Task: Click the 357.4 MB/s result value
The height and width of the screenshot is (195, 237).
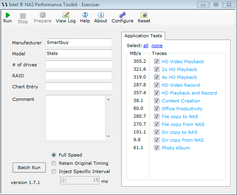Action: point(140,93)
